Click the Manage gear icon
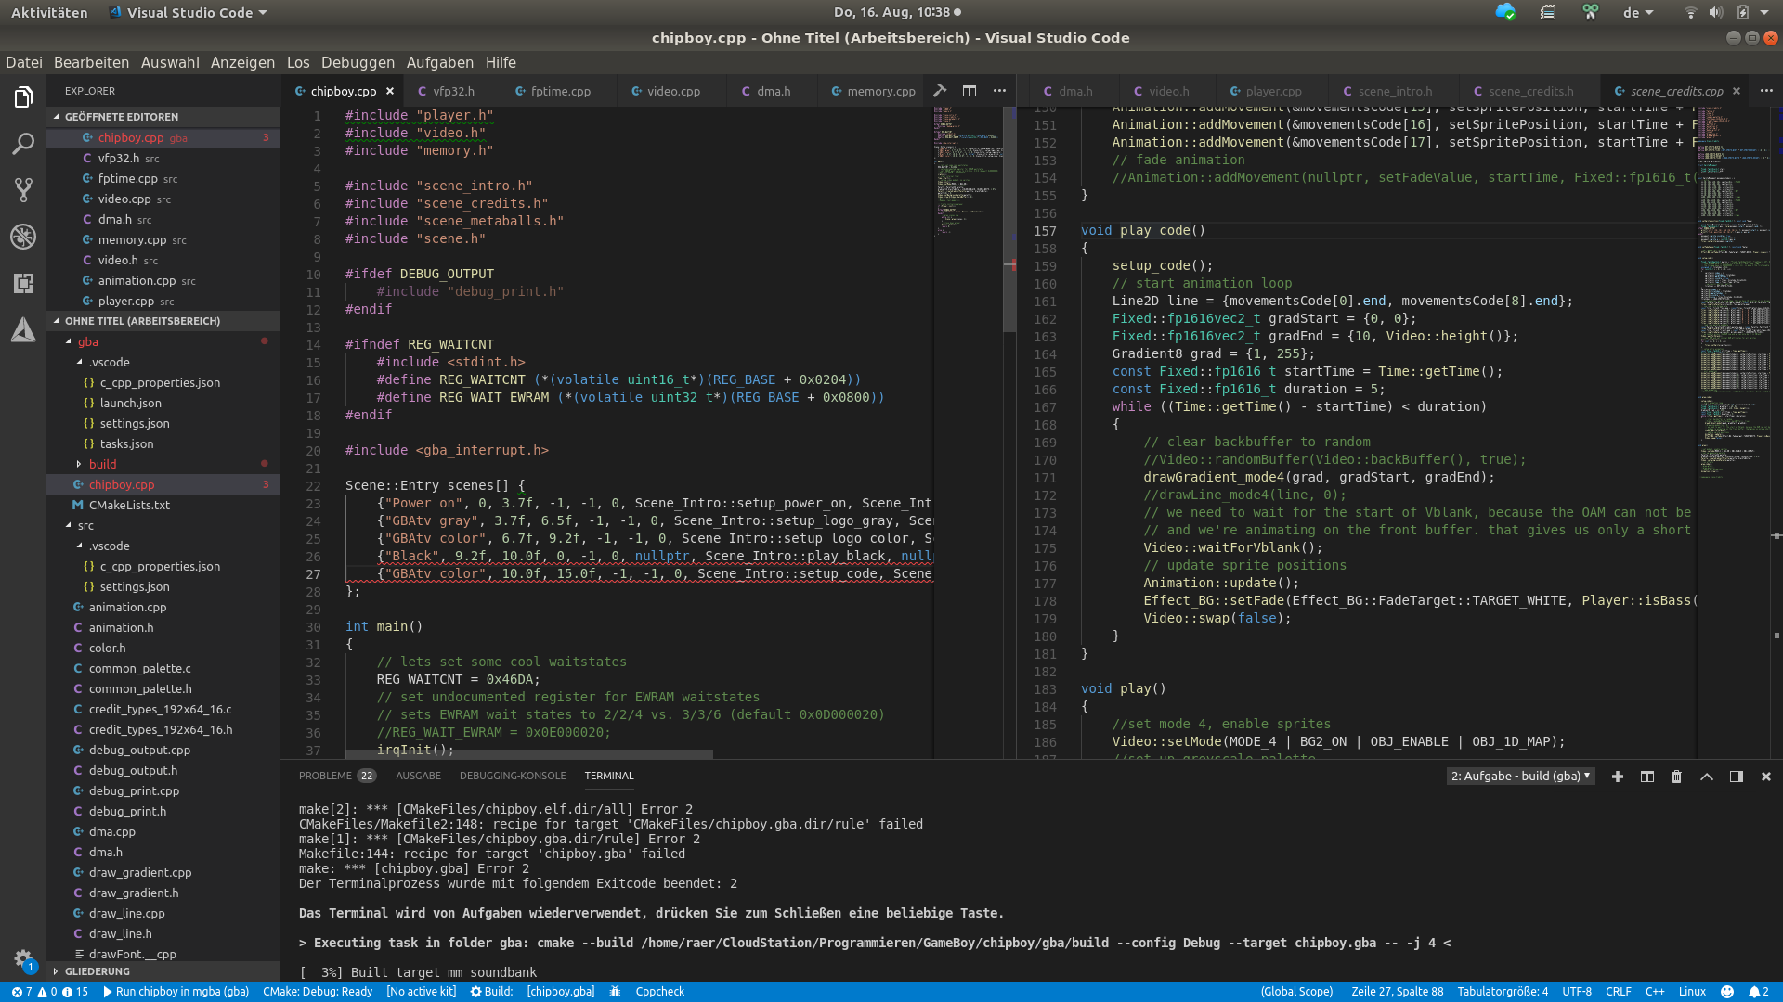Image resolution: width=1783 pixels, height=1002 pixels. click(x=23, y=958)
